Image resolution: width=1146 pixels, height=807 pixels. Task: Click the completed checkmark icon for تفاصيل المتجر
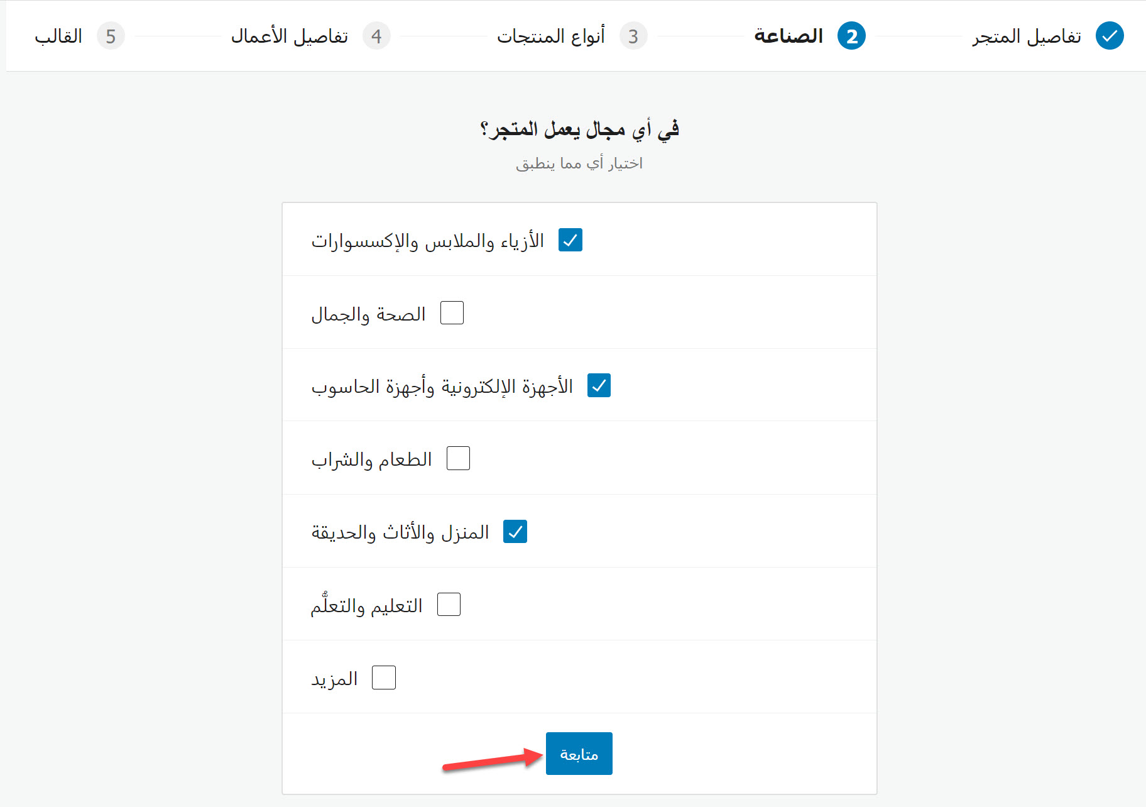point(1110,36)
